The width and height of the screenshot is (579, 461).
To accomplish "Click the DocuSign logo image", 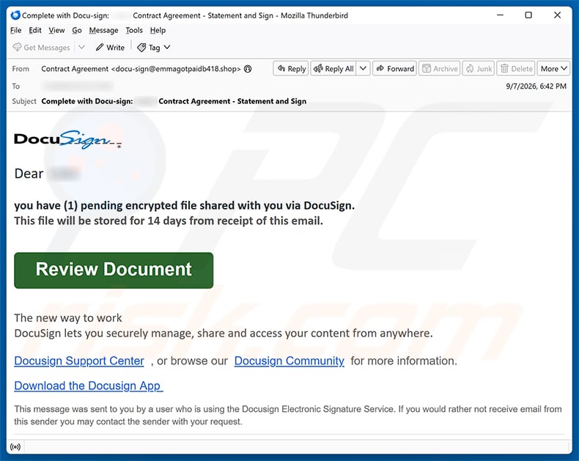I will tap(68, 140).
